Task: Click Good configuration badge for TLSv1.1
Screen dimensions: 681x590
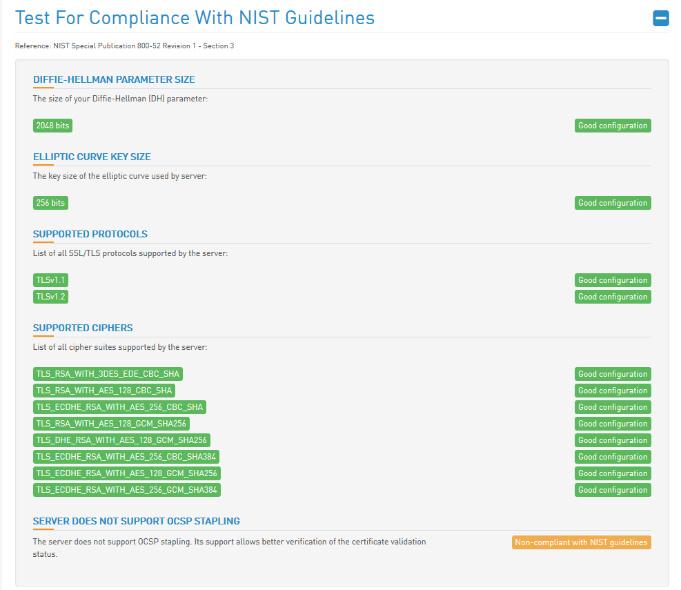Action: [x=613, y=280]
